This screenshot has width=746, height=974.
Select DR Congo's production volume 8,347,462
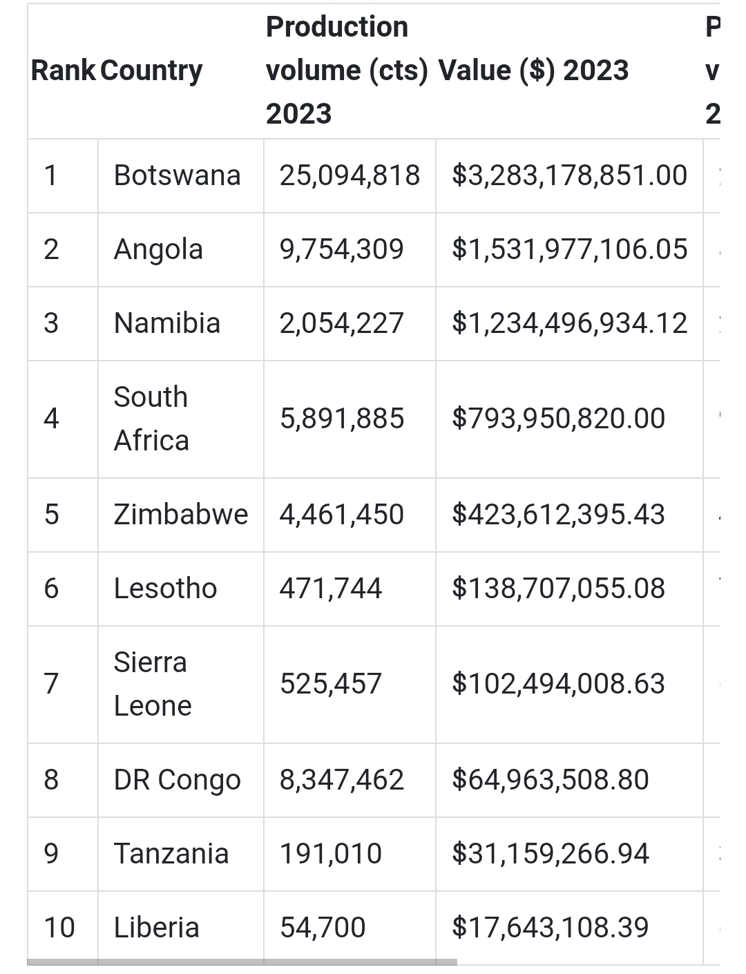tap(341, 780)
